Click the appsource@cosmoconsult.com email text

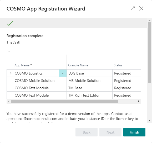point(32,119)
